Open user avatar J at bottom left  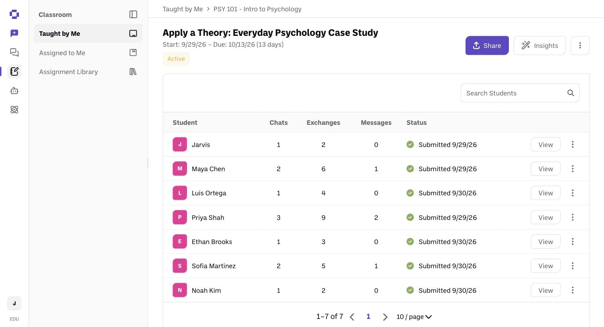(x=14, y=303)
